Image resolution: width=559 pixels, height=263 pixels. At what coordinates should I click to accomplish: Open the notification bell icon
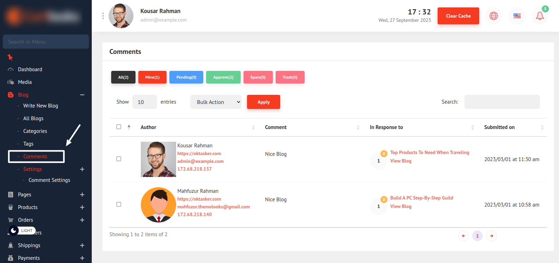pyautogui.click(x=540, y=16)
